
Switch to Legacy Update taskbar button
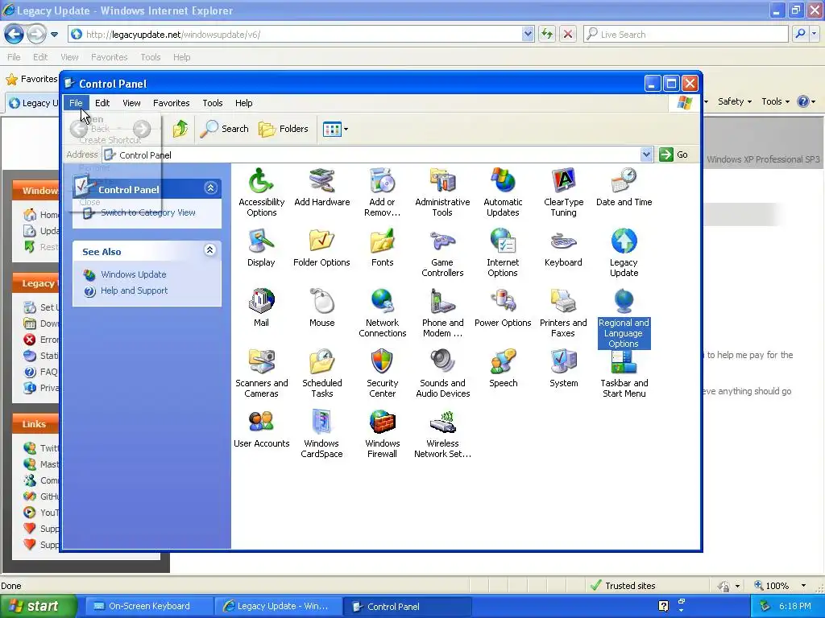(278, 607)
